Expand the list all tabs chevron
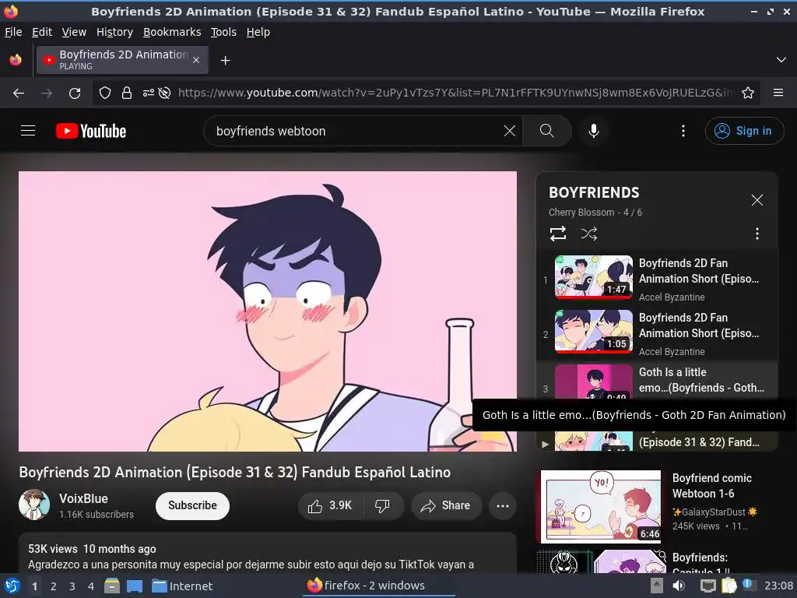This screenshot has height=598, width=797. coord(781,60)
